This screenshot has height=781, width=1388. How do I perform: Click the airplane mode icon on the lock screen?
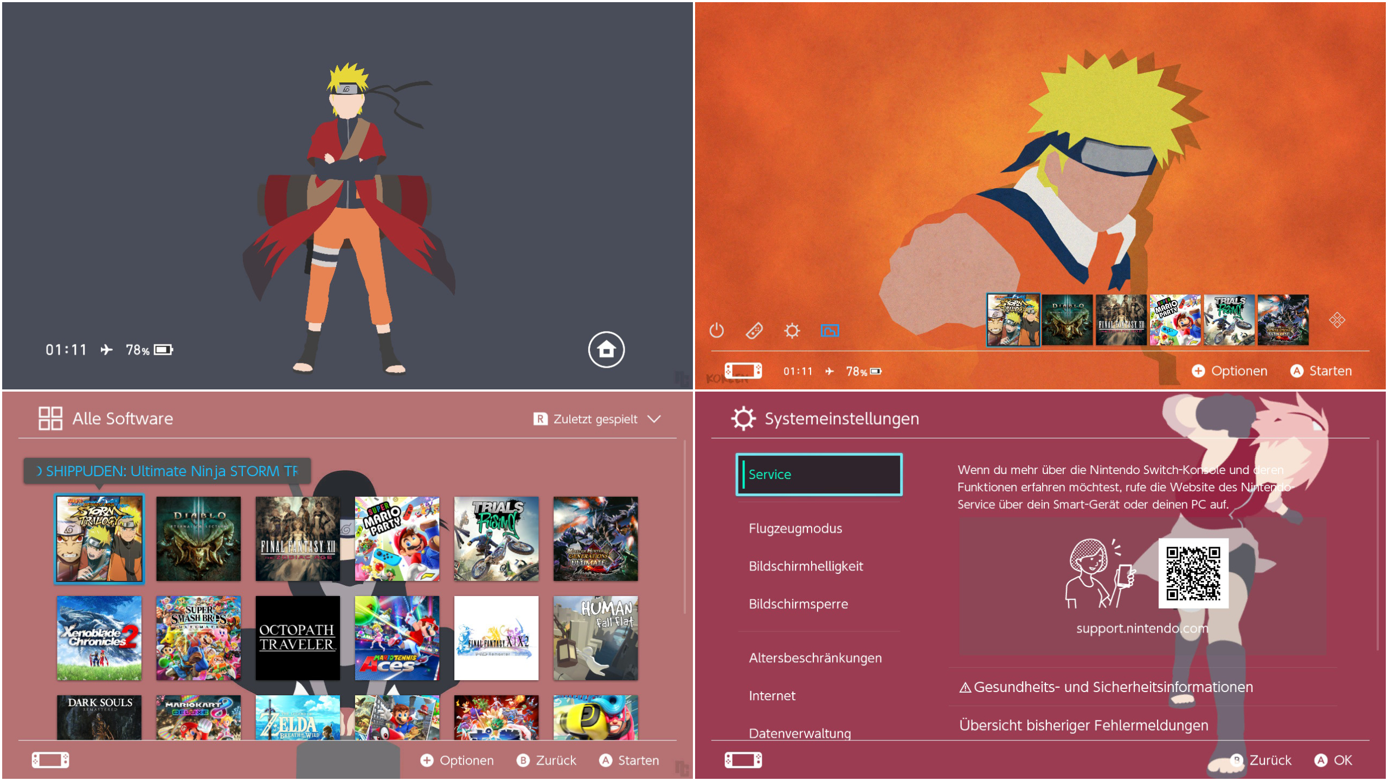(106, 350)
